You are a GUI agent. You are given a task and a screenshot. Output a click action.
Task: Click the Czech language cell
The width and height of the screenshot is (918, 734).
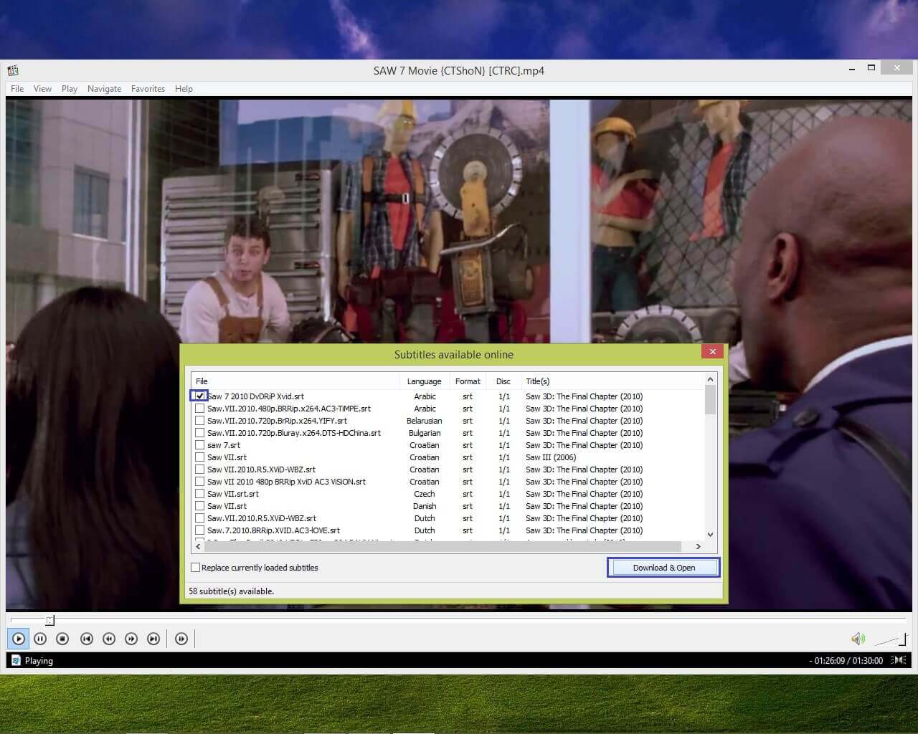pyautogui.click(x=424, y=494)
